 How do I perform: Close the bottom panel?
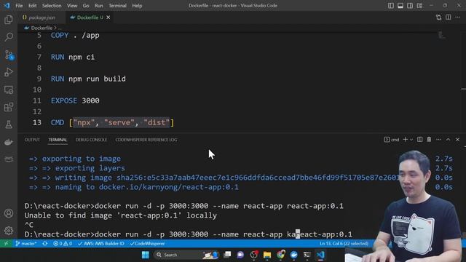[458, 139]
